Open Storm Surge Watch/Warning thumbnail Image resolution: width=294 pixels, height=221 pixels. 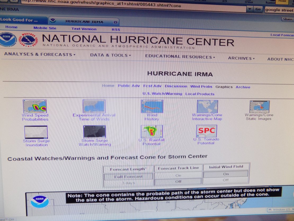(x=95, y=132)
